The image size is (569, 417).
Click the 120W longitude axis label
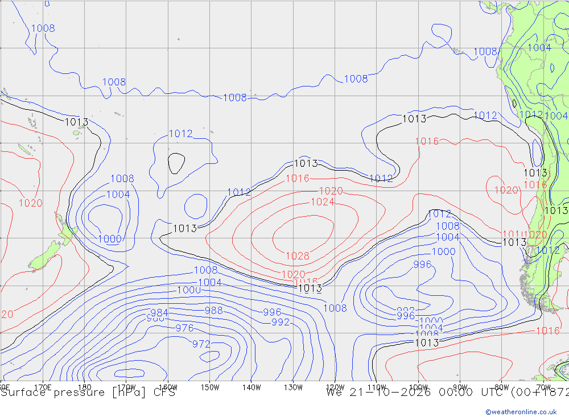(335, 387)
